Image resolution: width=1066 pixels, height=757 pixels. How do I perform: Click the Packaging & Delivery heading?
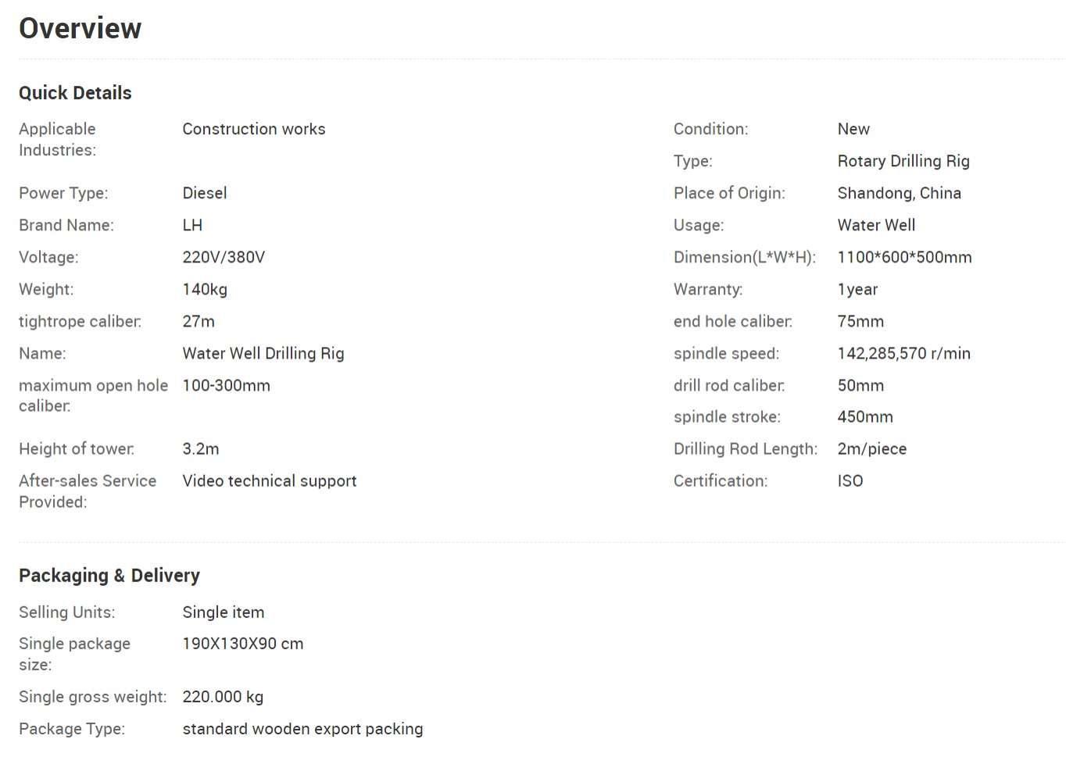109,576
